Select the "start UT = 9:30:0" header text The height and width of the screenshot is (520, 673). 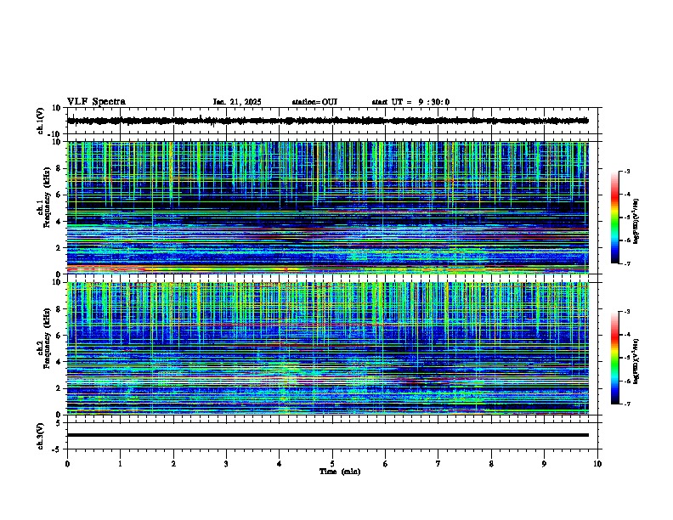point(410,102)
